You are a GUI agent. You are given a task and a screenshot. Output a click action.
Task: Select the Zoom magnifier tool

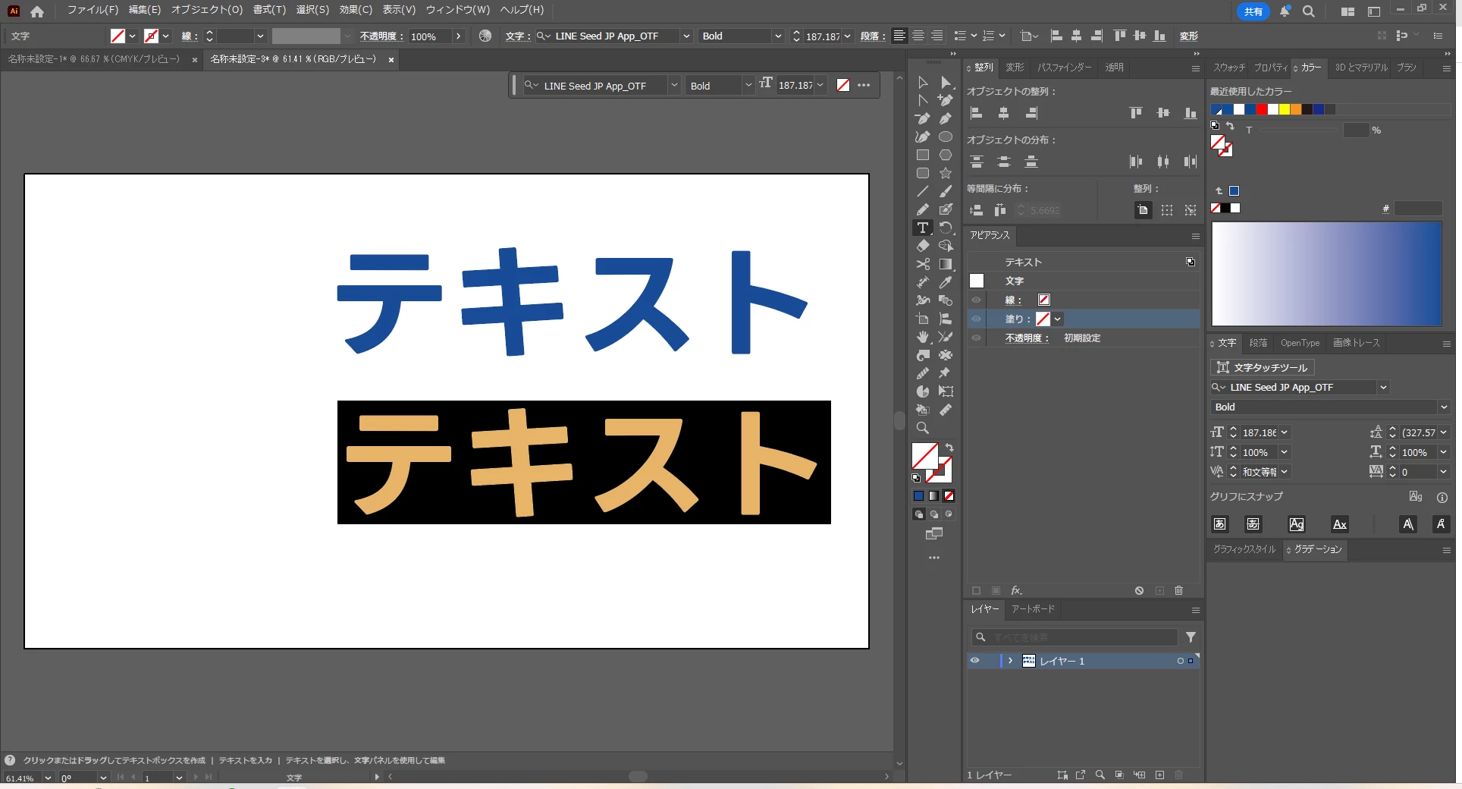[x=922, y=428]
